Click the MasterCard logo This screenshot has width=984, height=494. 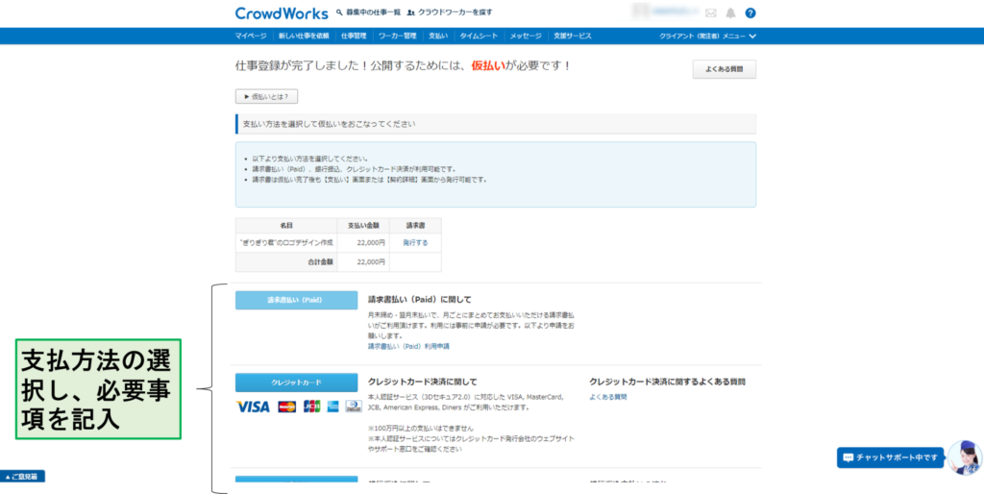tap(286, 407)
